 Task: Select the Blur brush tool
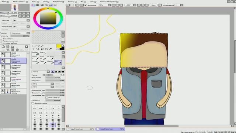(x=58, y=62)
